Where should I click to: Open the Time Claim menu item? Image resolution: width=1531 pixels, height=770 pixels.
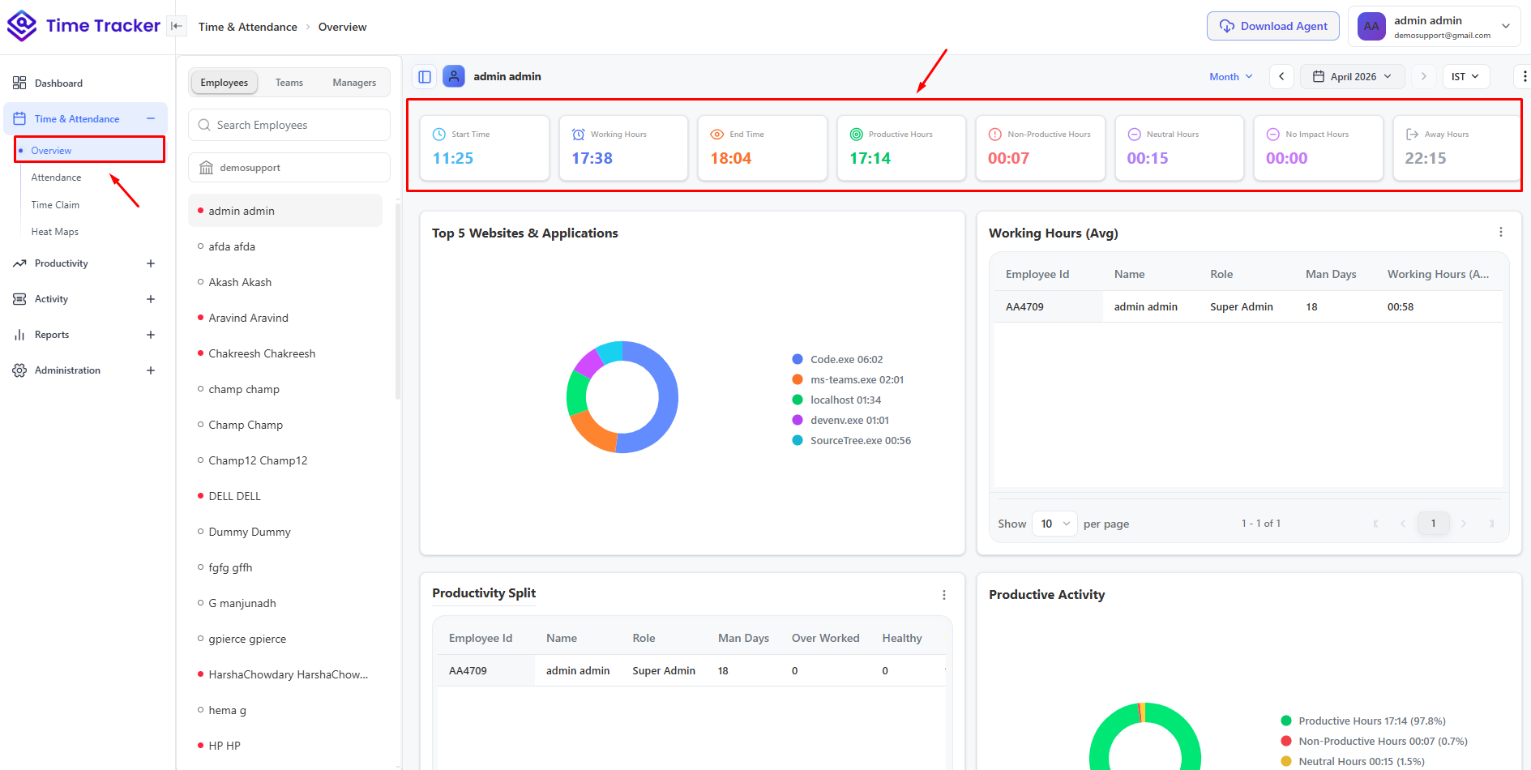coord(55,205)
